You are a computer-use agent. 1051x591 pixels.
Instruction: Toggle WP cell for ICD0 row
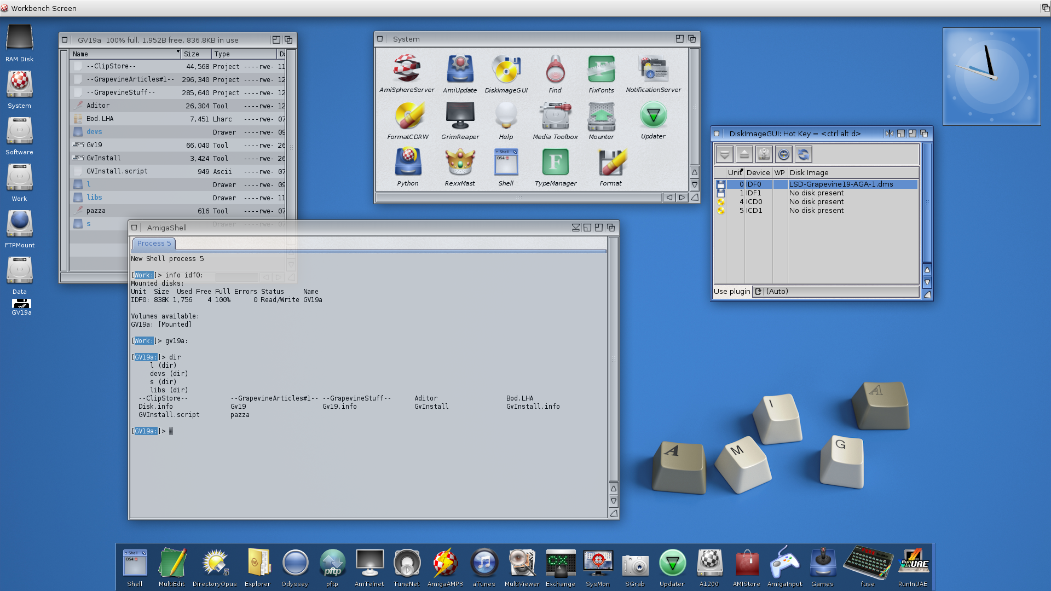(x=779, y=202)
